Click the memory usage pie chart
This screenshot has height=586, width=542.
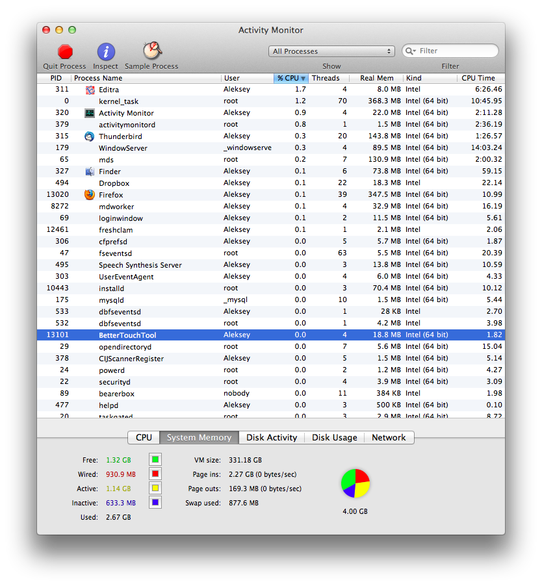point(355,483)
